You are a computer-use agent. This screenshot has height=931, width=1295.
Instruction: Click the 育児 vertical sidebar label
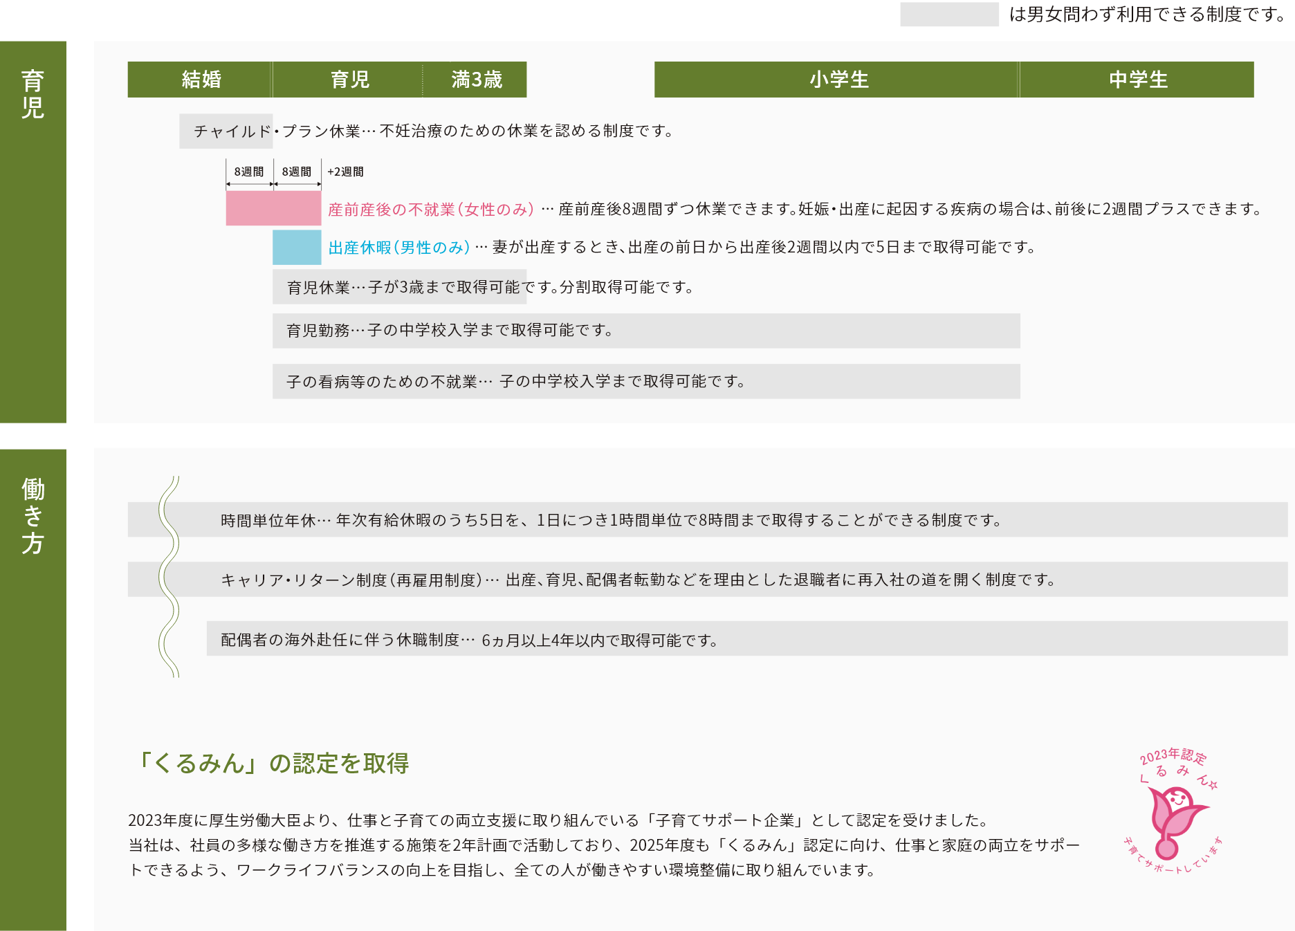click(33, 95)
